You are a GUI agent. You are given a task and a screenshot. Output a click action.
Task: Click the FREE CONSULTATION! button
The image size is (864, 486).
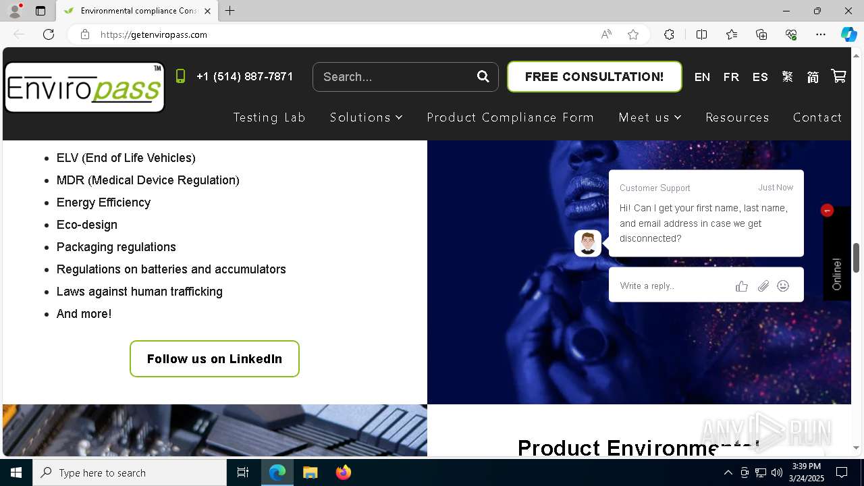pos(594,76)
